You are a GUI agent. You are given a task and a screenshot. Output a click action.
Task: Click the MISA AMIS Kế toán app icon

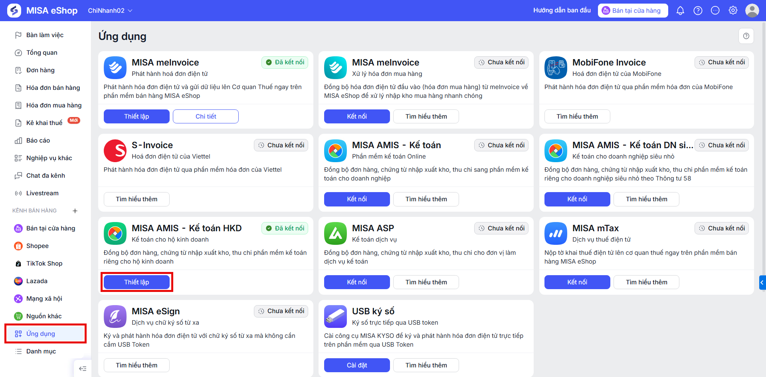pyautogui.click(x=335, y=151)
